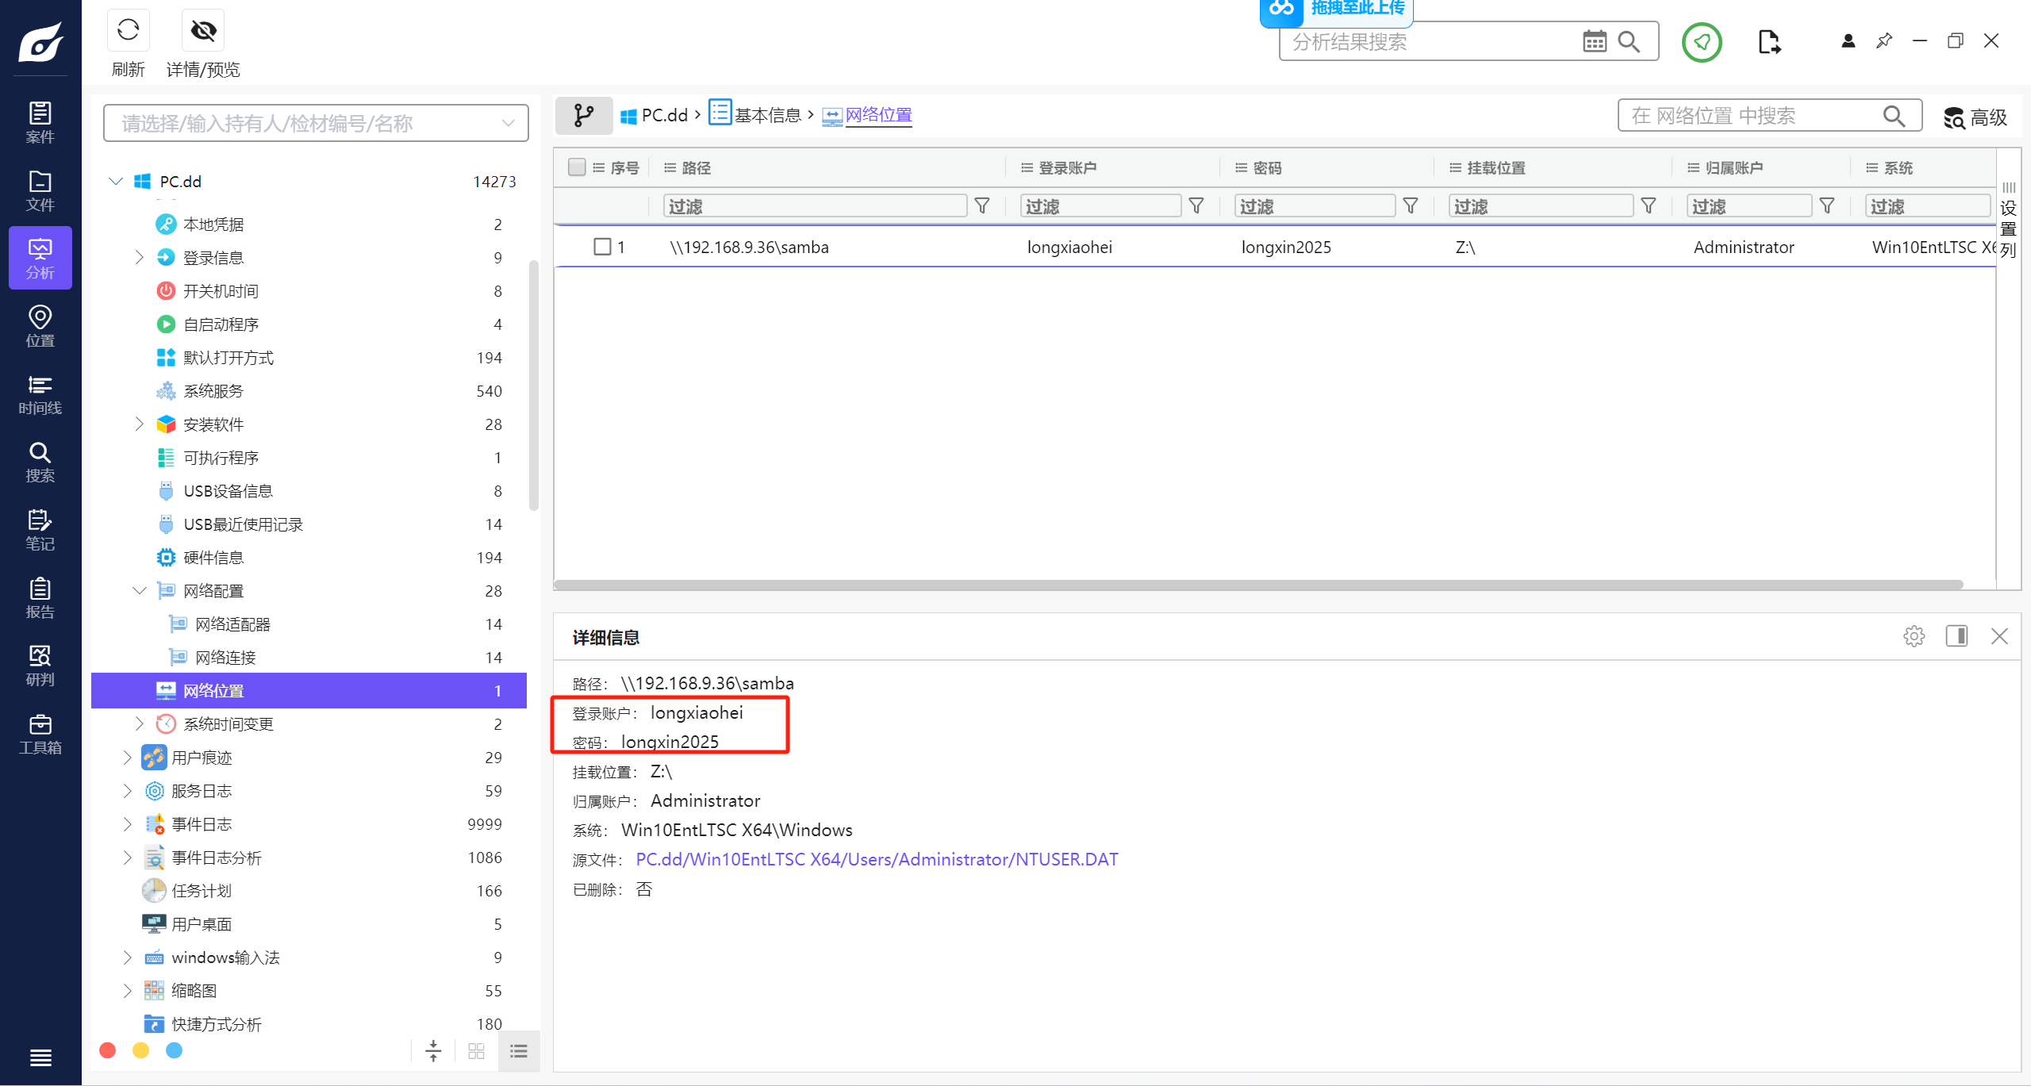
Task: Expand the 登录信息 tree node
Action: (x=140, y=258)
